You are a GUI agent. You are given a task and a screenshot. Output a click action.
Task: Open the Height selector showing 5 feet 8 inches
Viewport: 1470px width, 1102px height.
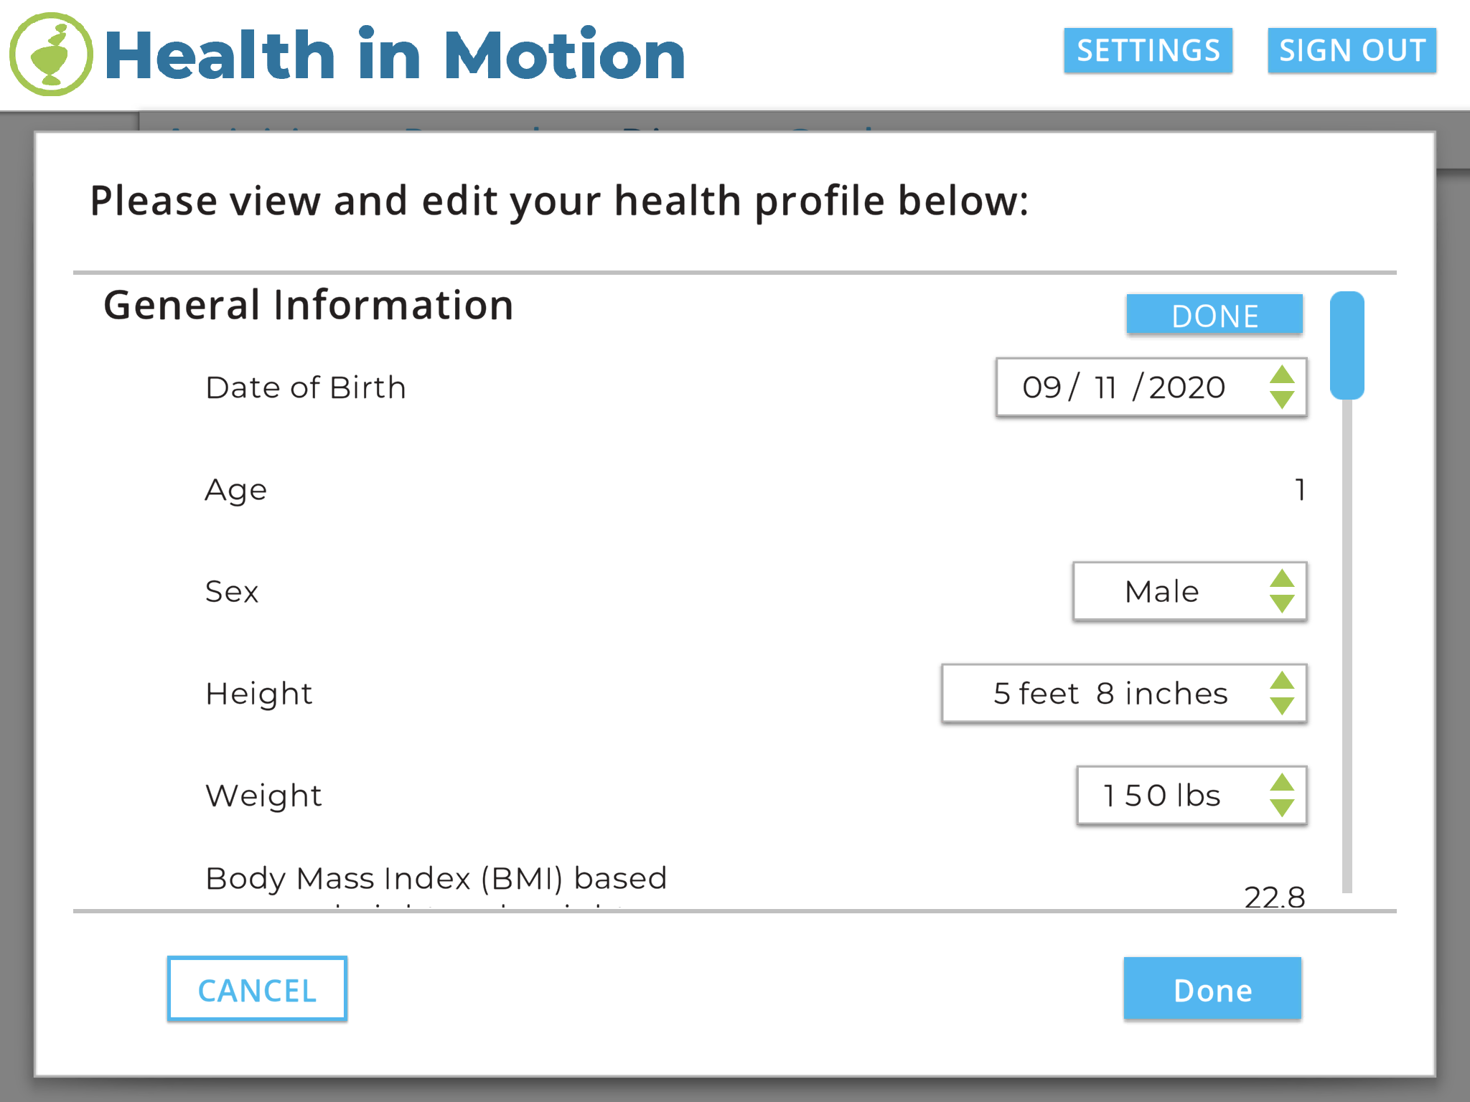pos(1110,694)
